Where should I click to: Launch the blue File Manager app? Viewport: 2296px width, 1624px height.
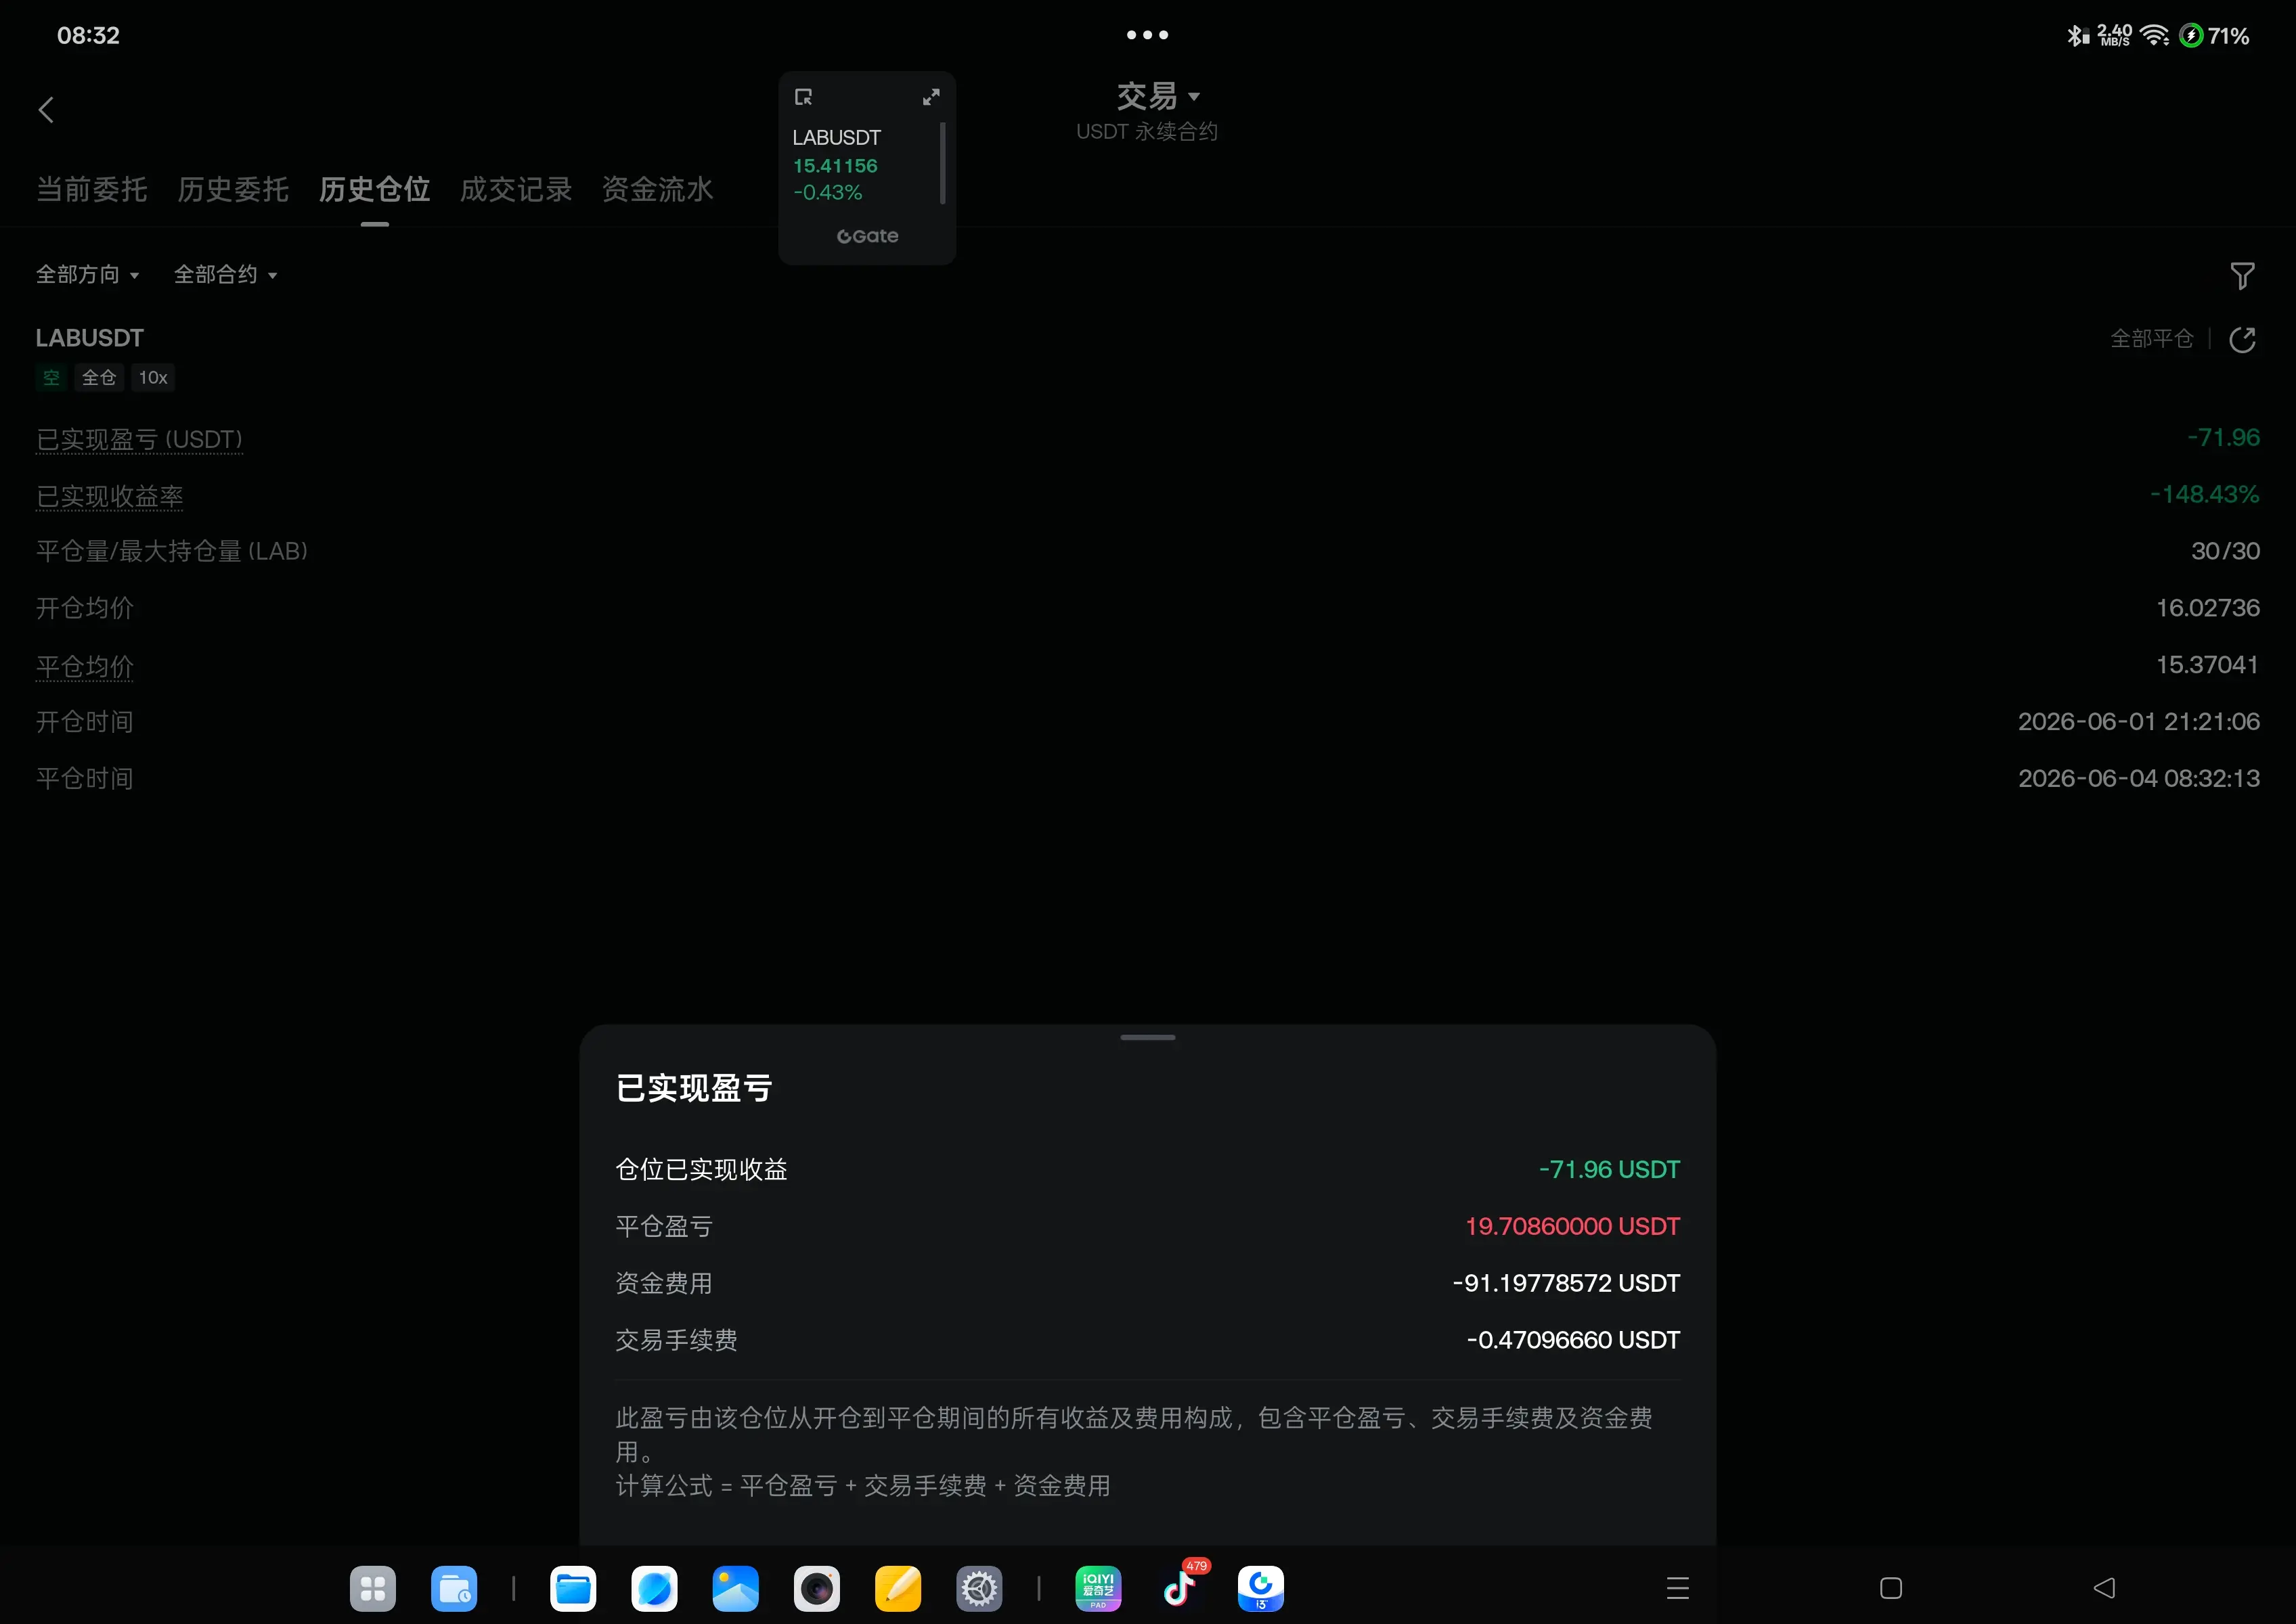(573, 1588)
